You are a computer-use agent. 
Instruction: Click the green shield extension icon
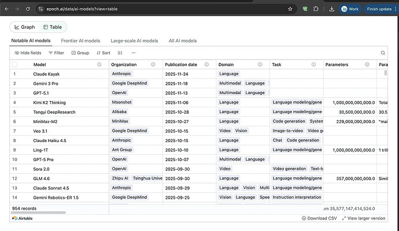pos(305,9)
